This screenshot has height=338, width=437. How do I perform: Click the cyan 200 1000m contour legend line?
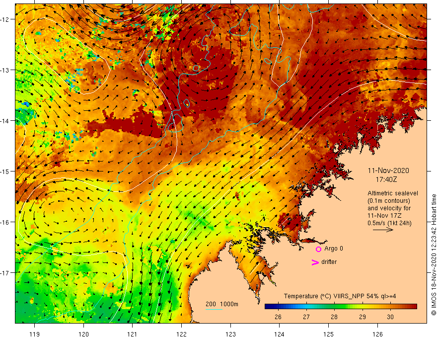pyautogui.click(x=214, y=309)
